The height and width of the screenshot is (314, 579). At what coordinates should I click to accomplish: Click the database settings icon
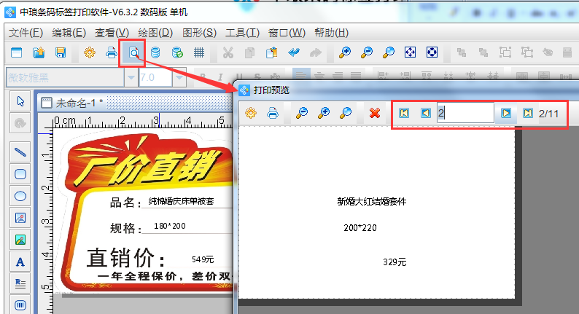point(155,52)
